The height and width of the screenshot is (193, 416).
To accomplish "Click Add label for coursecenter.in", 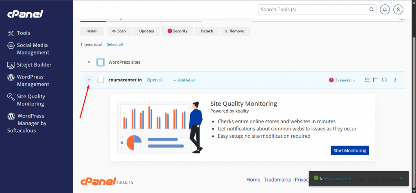I will click(184, 80).
